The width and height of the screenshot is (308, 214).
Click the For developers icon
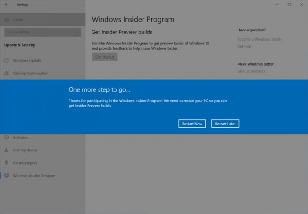tap(7, 163)
